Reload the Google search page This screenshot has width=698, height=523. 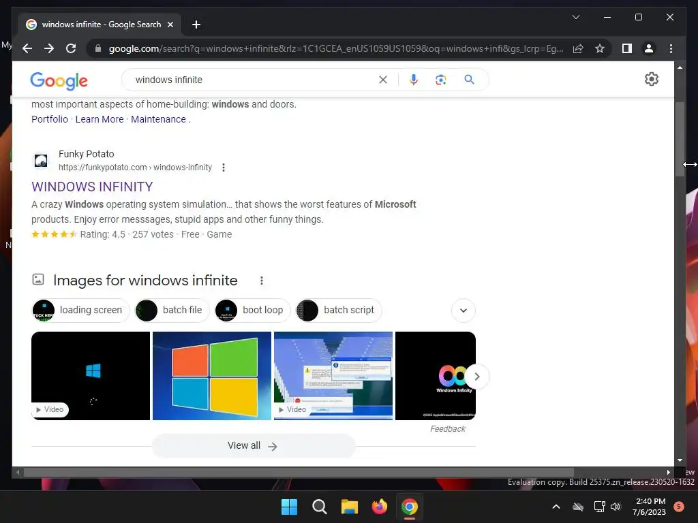point(71,48)
